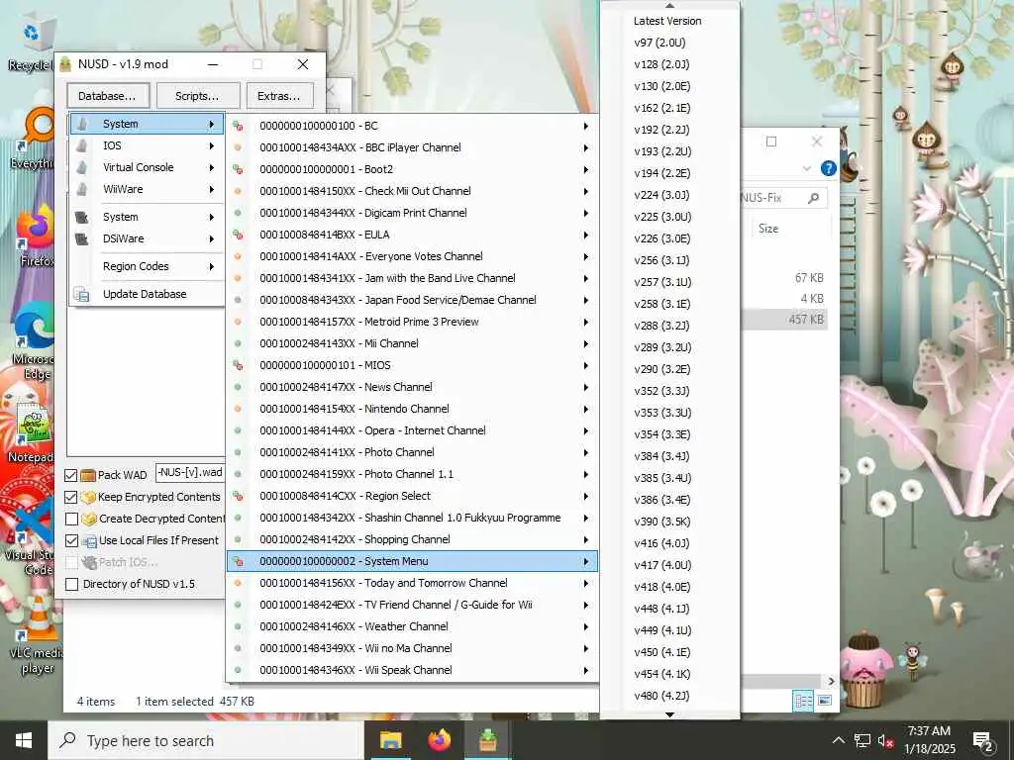Expand the Region Codes submenu
The width and height of the screenshot is (1014, 760).
pos(148,266)
